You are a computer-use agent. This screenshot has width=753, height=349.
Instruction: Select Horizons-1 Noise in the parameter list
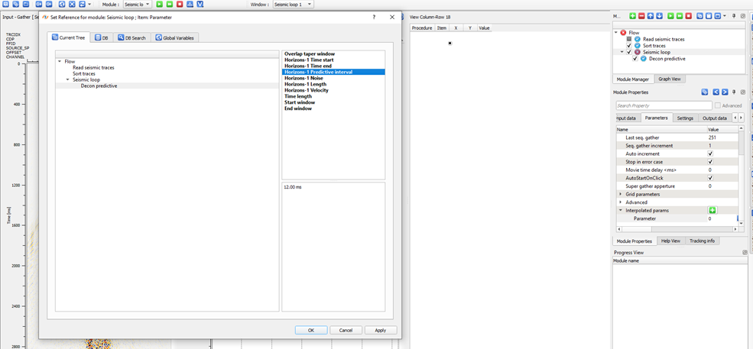coord(303,78)
